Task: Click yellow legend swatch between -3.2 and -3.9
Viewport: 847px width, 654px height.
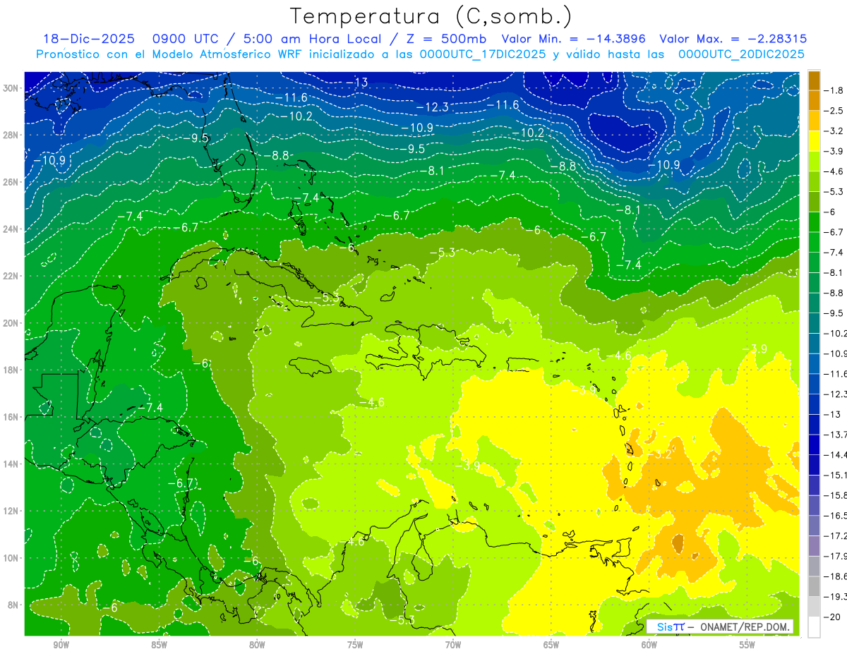Action: pyautogui.click(x=814, y=141)
